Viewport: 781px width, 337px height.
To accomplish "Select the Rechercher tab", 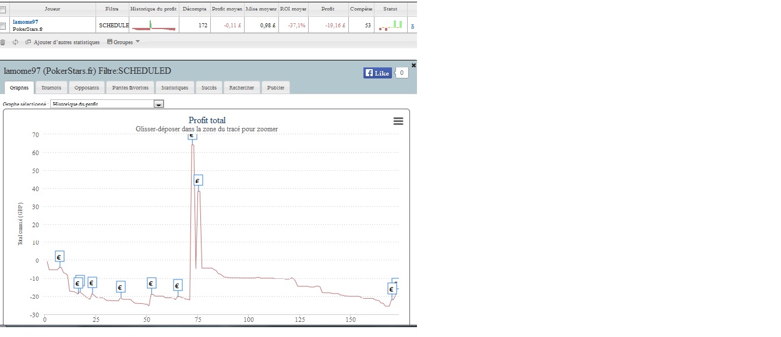I will pyautogui.click(x=242, y=88).
